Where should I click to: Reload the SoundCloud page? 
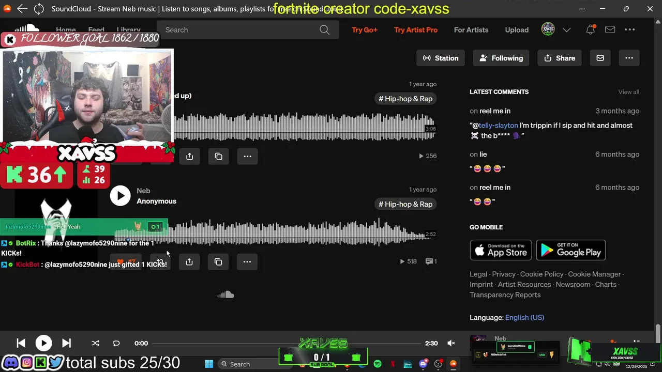[39, 9]
